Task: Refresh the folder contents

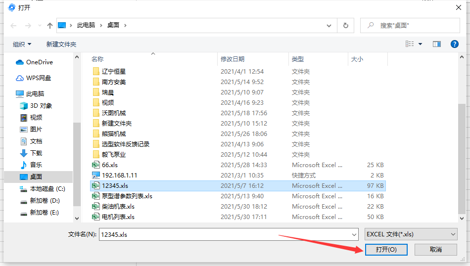Action: coord(346,25)
